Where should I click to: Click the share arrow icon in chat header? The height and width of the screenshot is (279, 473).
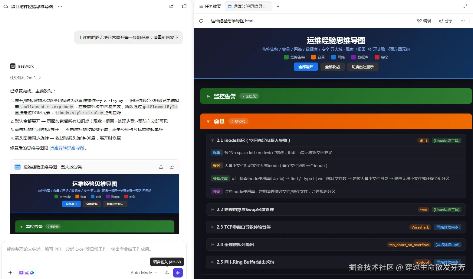coord(172,6)
